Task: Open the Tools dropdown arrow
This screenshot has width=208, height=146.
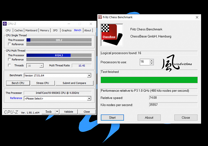Action: 57,112
